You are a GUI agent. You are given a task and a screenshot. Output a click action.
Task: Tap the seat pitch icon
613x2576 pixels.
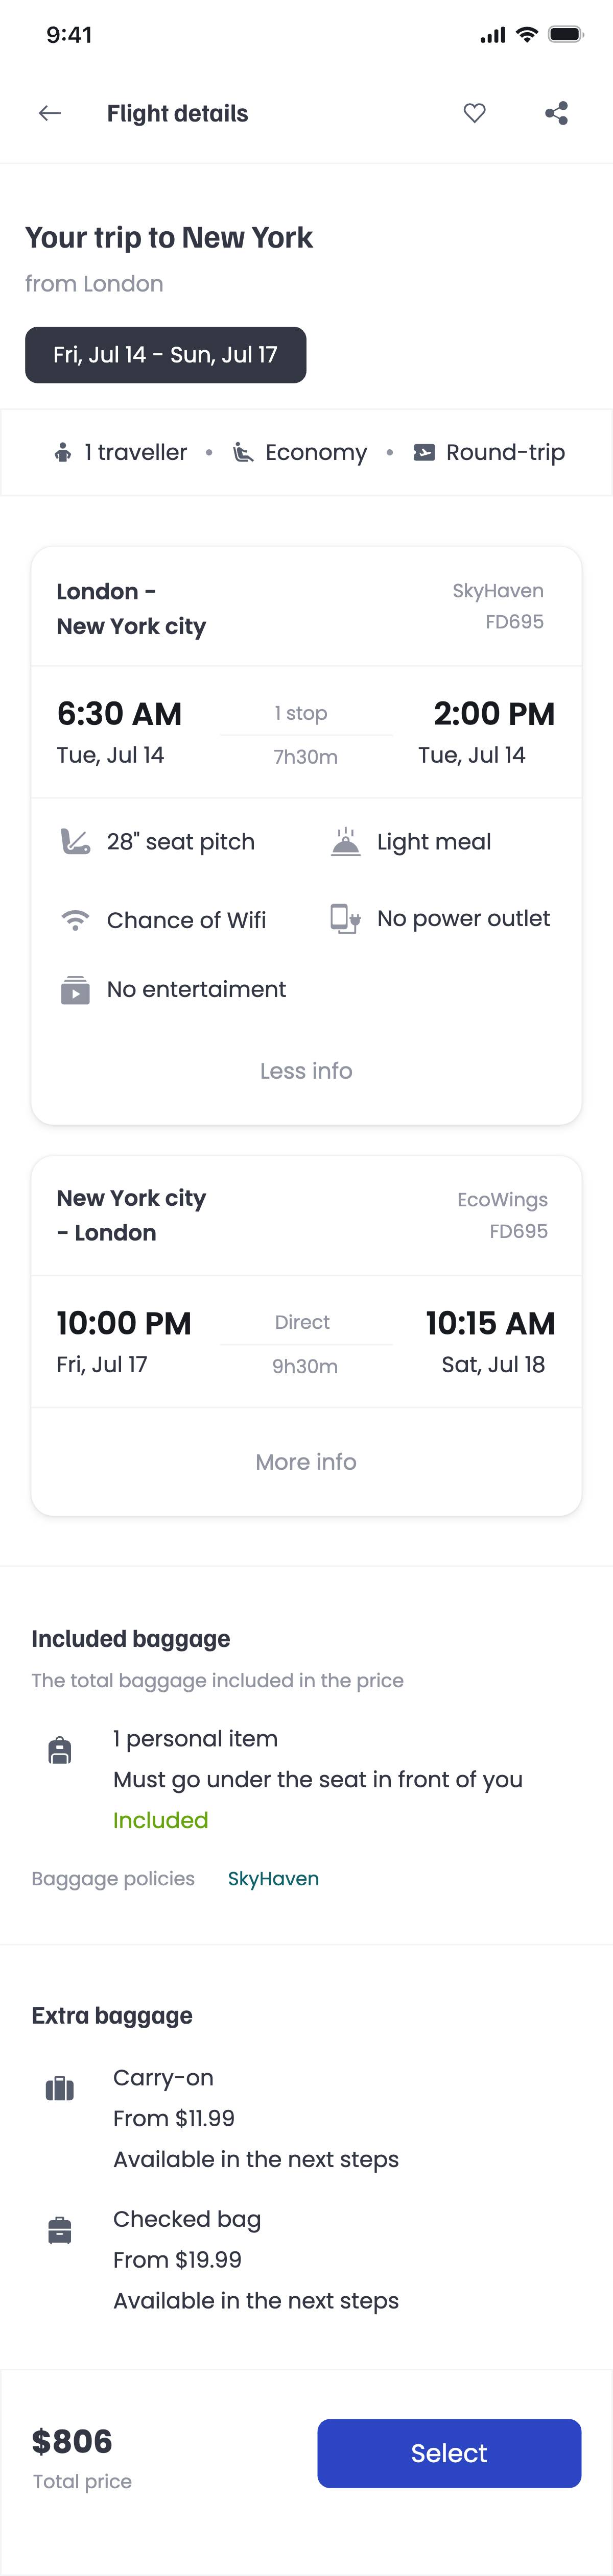pyautogui.click(x=75, y=842)
